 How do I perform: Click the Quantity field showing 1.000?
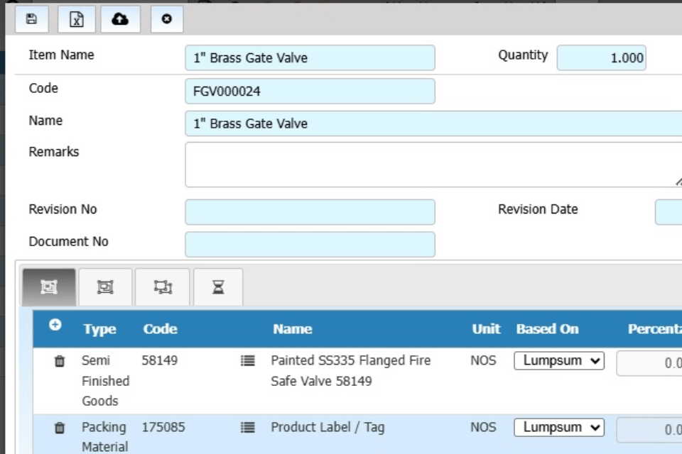(x=601, y=57)
